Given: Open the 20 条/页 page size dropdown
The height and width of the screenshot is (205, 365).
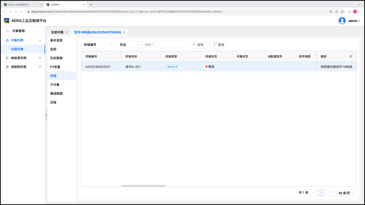Looking at the screenshot, I should tap(346, 193).
